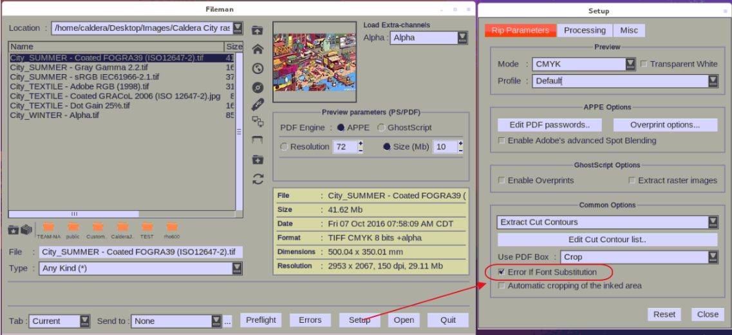Click the Errors button

(x=310, y=320)
